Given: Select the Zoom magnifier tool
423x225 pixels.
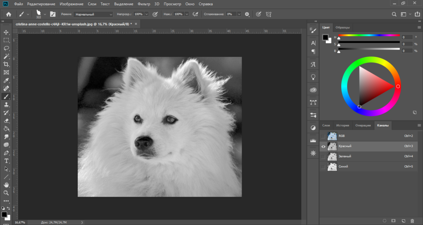Looking at the screenshot, I should click(x=6, y=193).
